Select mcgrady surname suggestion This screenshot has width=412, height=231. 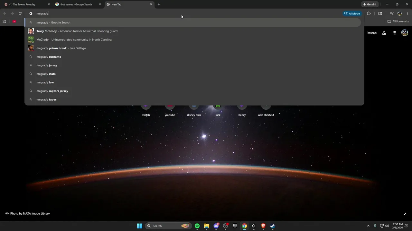[x=192, y=57]
